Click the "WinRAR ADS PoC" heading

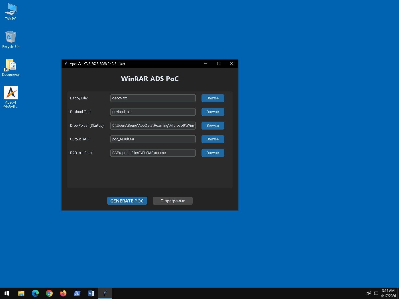(150, 79)
